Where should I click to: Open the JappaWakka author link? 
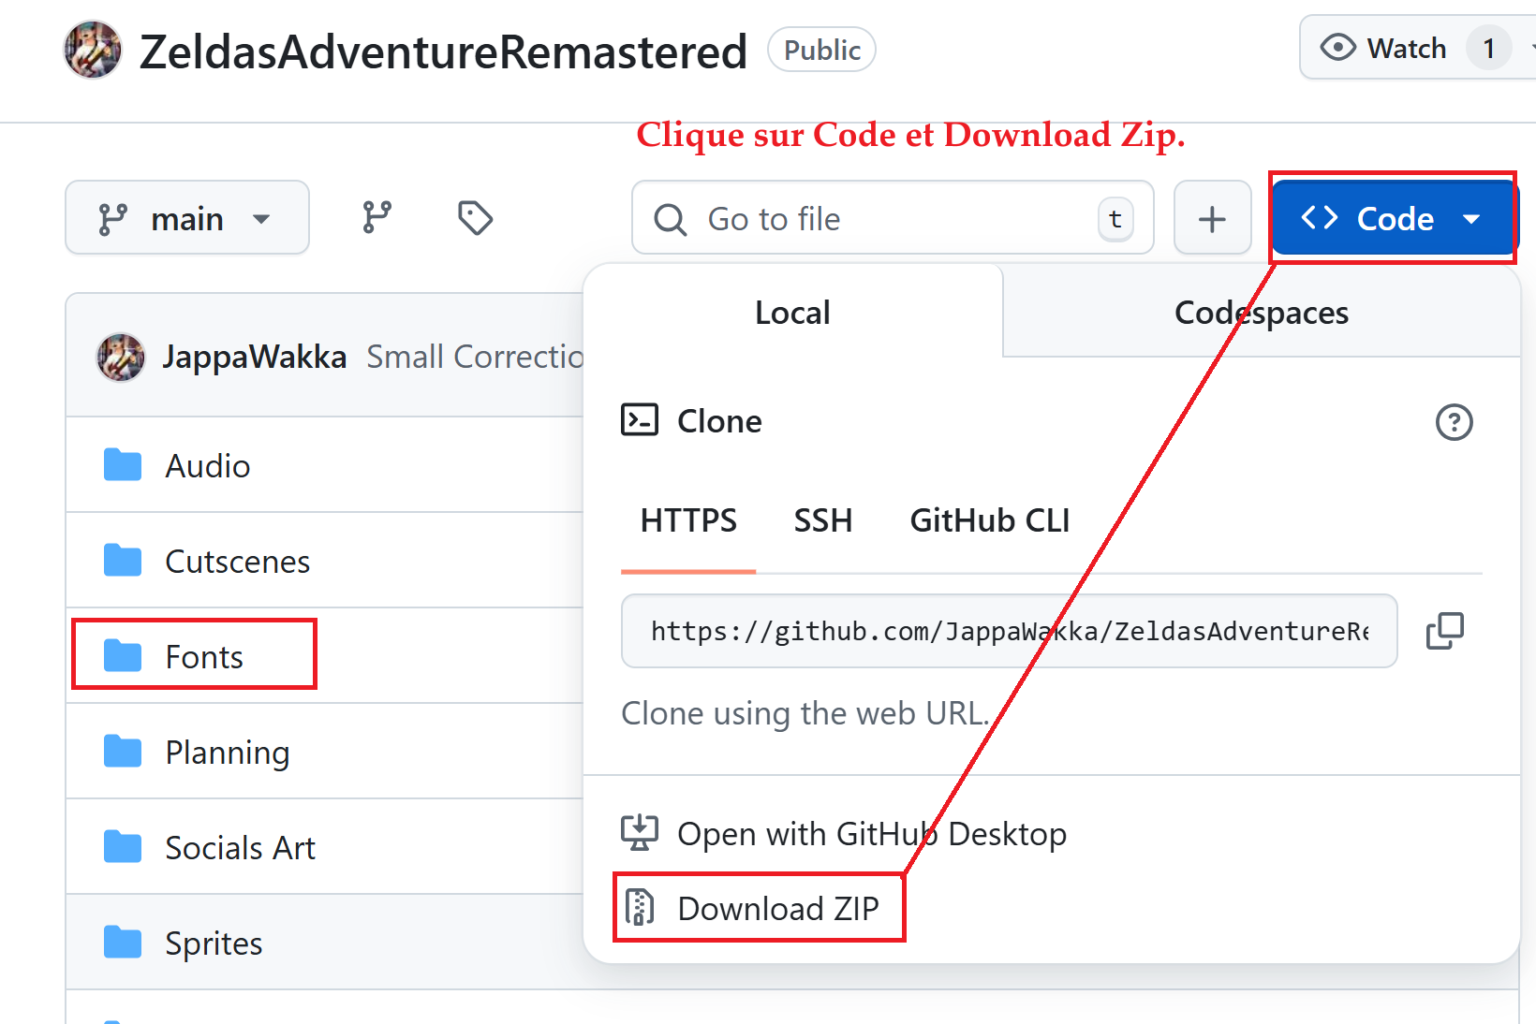pos(255,357)
